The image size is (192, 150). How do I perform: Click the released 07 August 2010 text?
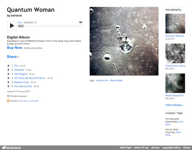[x=18, y=91]
